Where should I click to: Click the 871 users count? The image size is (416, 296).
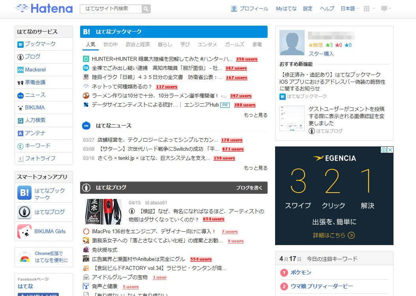[233, 149]
